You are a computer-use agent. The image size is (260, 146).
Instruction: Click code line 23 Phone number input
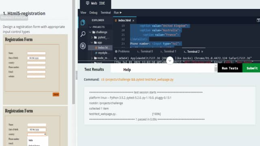156,44
